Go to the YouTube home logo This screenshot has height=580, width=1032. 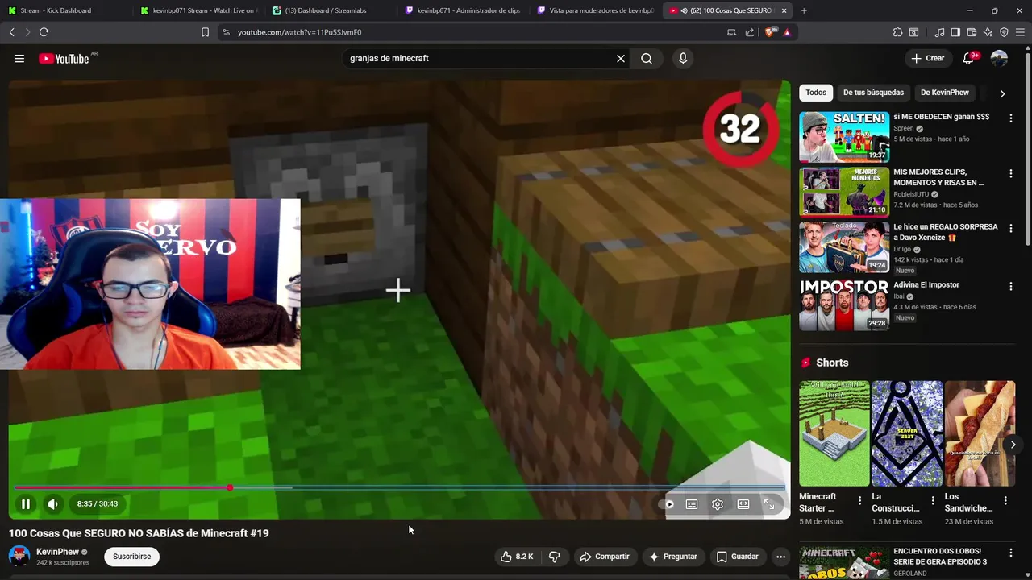64,58
